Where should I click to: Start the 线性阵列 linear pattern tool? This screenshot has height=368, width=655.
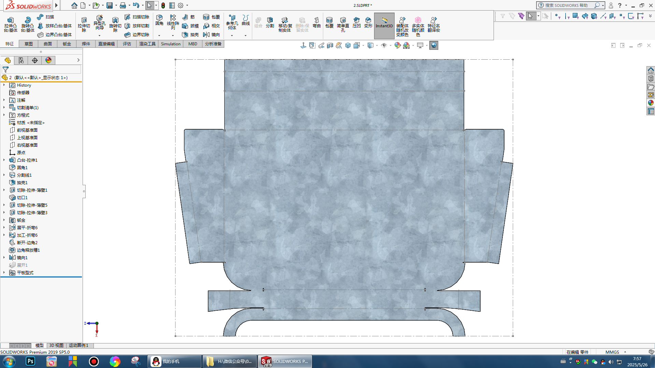[173, 23]
